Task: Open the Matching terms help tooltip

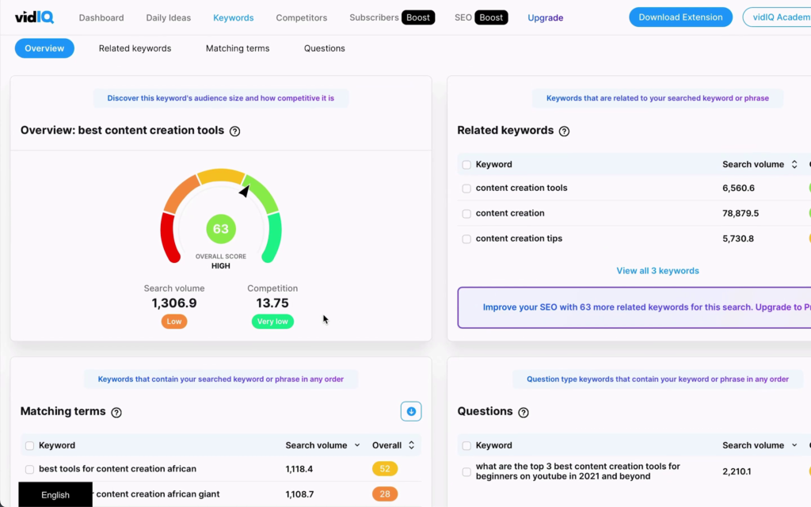Action: [116, 412]
